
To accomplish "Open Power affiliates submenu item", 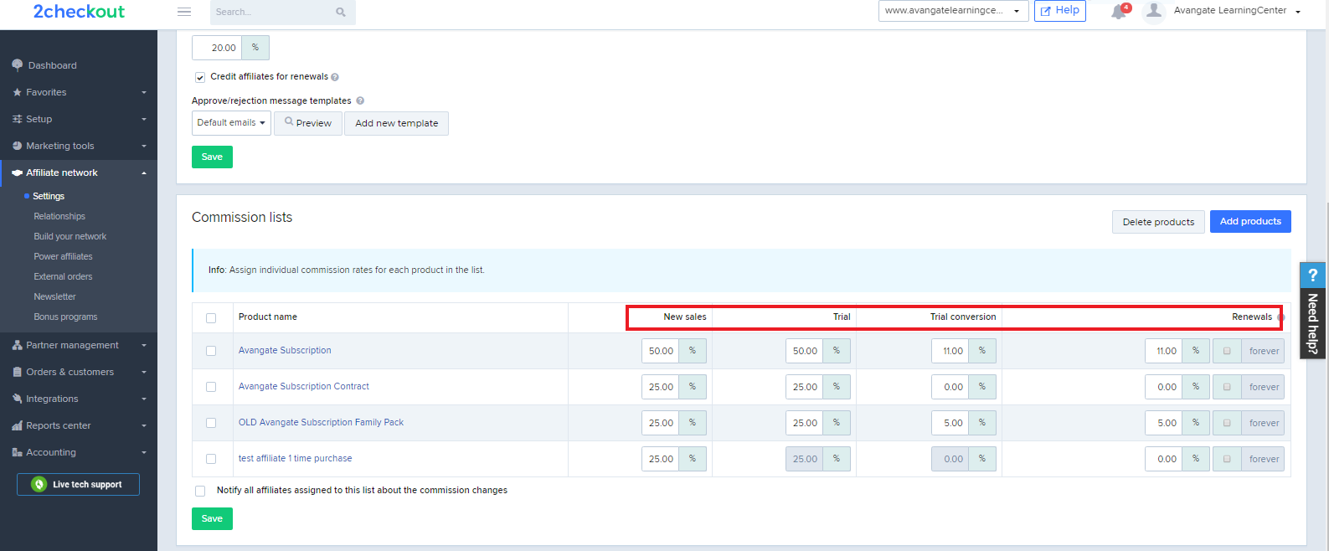I will pyautogui.click(x=63, y=256).
